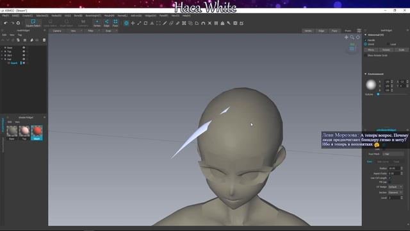Open the viewport Filter dropdown
Viewport: 410px width, 231px height.
92,31
